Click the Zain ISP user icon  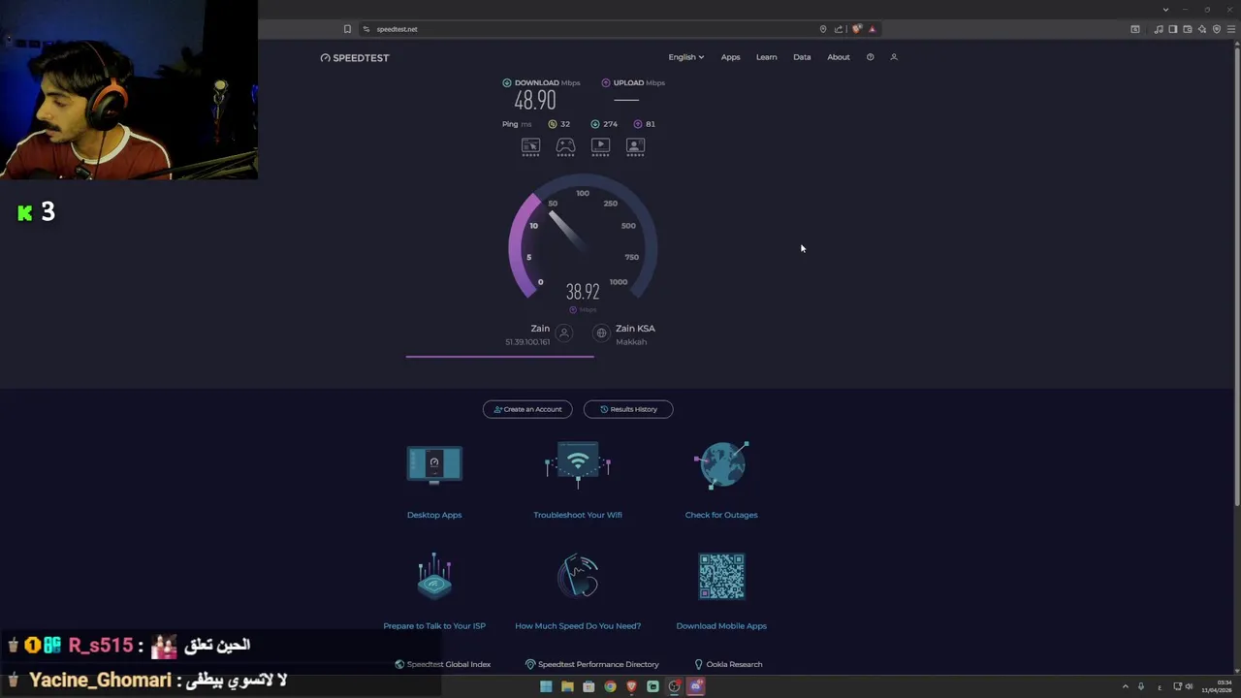(x=563, y=333)
